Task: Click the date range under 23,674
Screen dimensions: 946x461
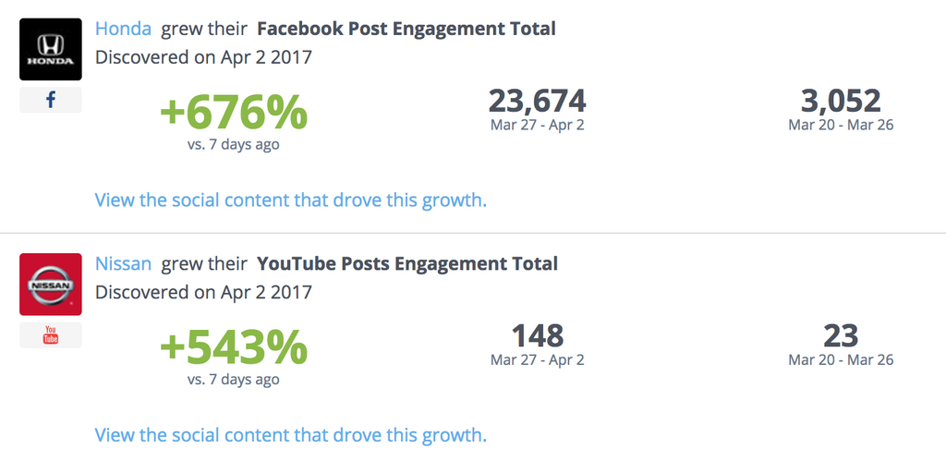Action: pos(537,125)
